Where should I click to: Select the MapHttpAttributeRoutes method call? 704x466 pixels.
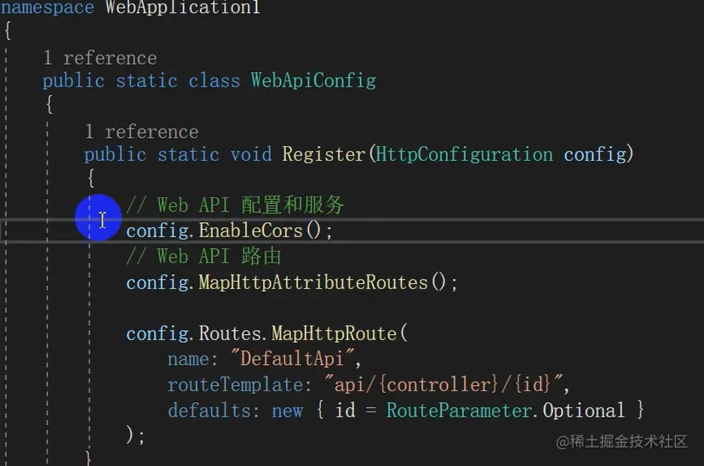tap(313, 282)
